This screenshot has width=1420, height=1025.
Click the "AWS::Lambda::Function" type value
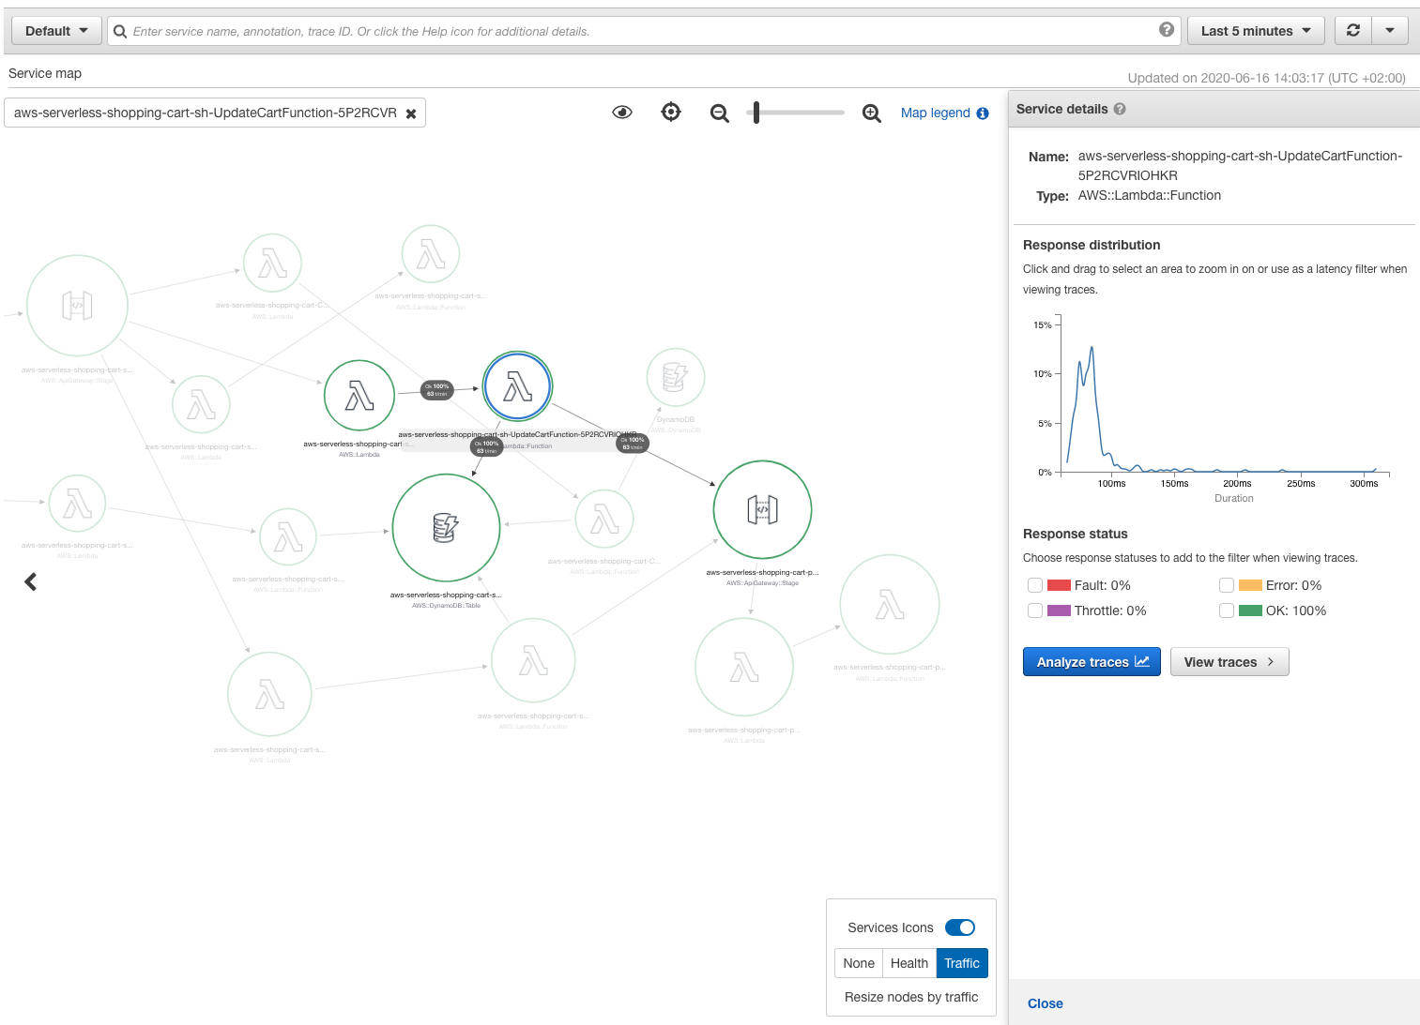pyautogui.click(x=1150, y=195)
